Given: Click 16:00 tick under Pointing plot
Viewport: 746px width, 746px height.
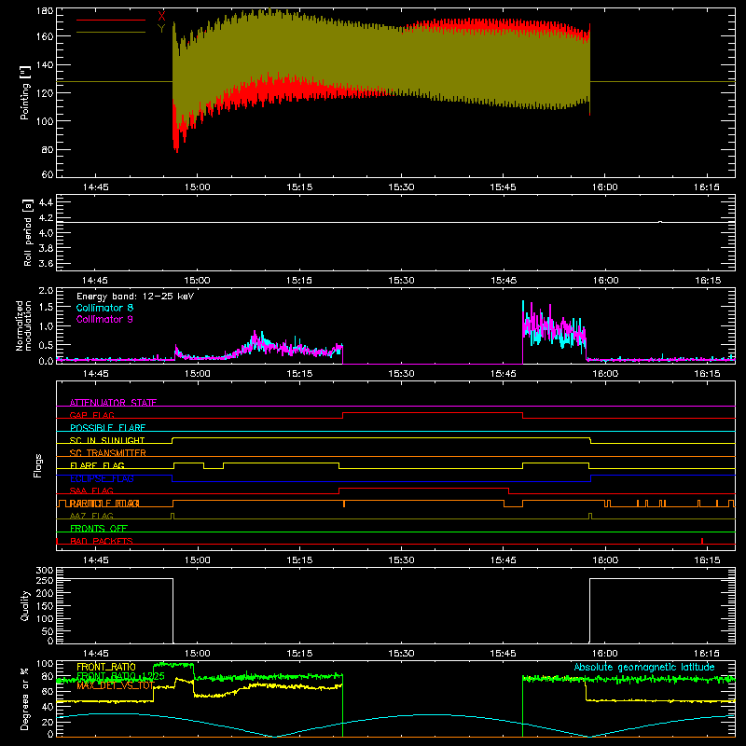Looking at the screenshot, I should pos(604,187).
